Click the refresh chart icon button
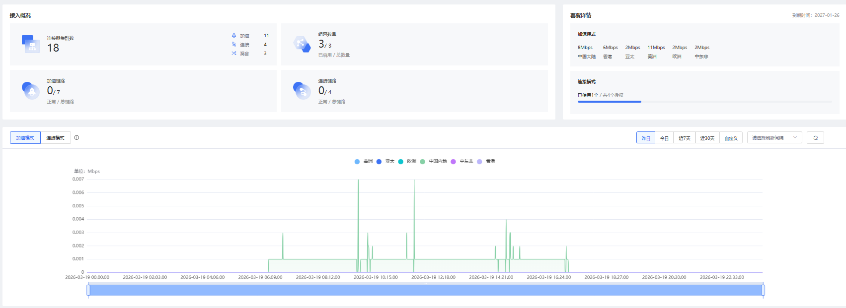 pyautogui.click(x=815, y=138)
